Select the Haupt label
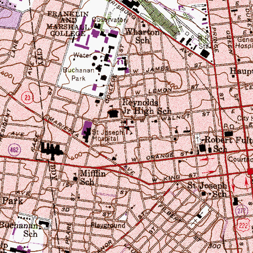Screen dimensions: 253x253 pos(242,71)
